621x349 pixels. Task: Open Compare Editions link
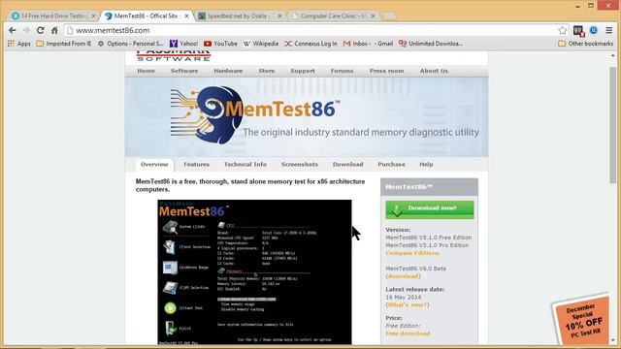click(x=412, y=253)
